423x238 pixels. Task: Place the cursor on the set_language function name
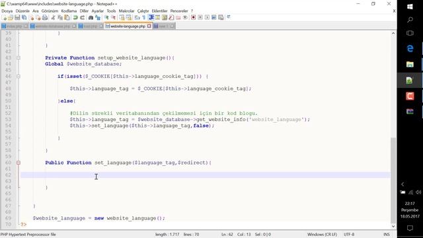[x=113, y=163]
